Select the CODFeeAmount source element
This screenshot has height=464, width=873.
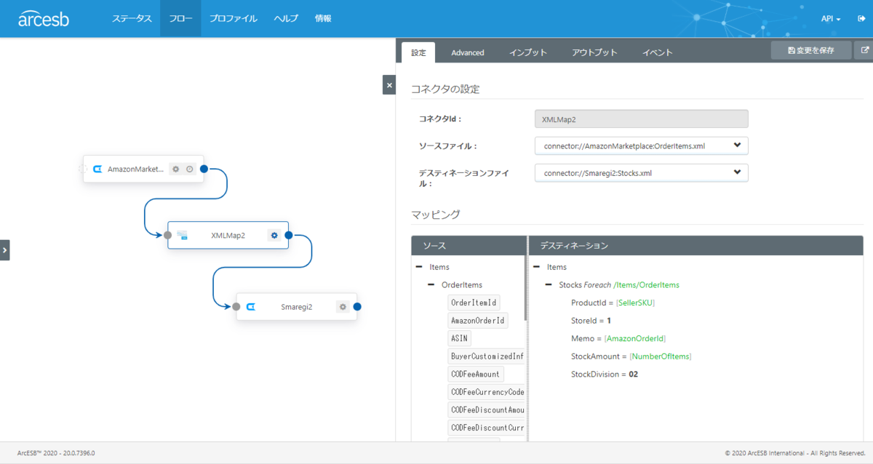(x=475, y=374)
